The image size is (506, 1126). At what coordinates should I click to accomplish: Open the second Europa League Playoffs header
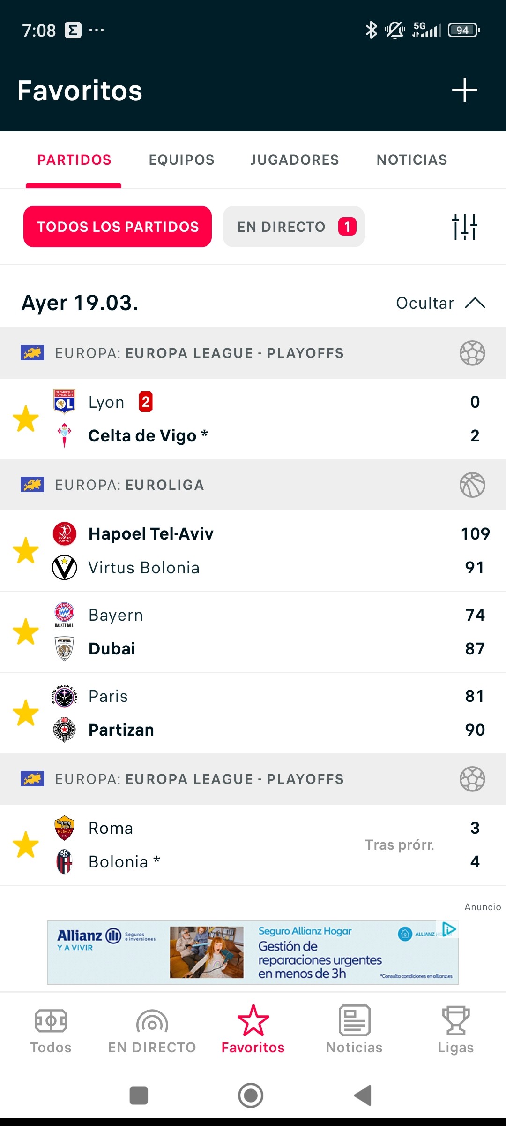[253, 779]
